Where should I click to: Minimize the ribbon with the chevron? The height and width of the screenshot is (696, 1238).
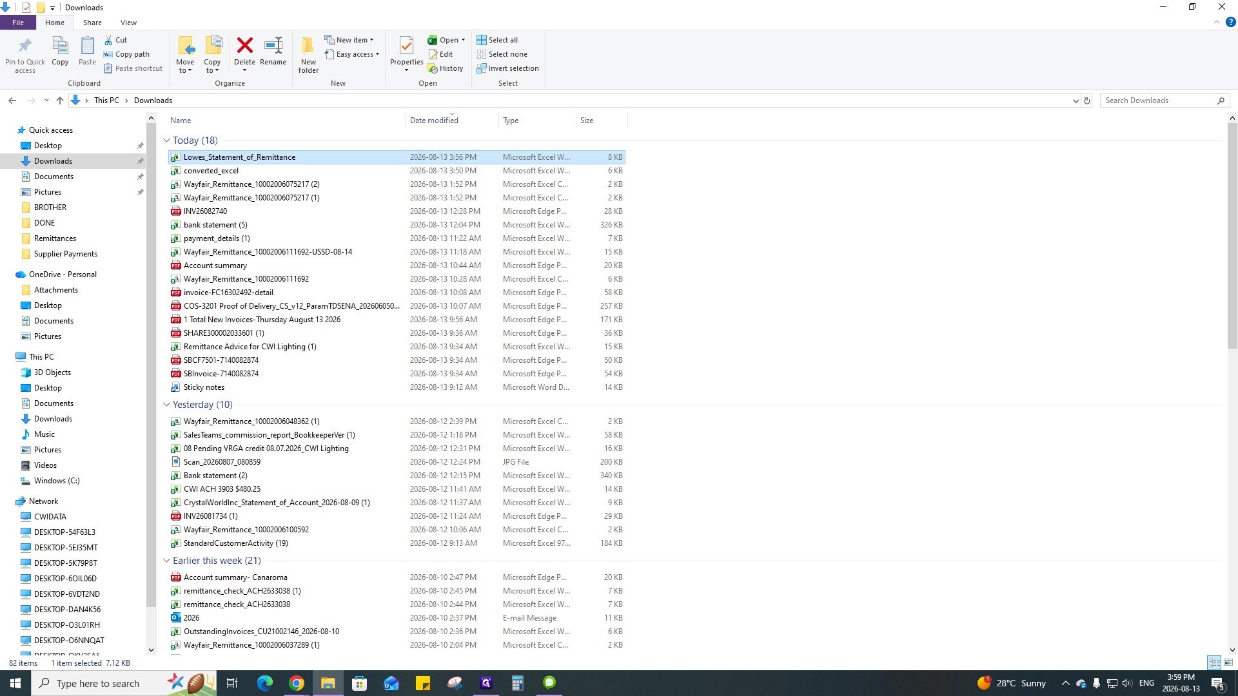pos(1217,23)
